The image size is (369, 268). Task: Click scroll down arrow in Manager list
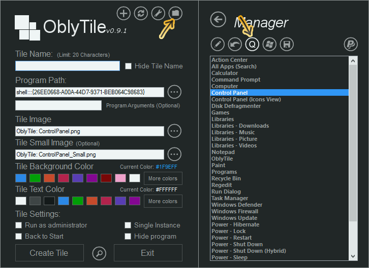tap(353, 256)
